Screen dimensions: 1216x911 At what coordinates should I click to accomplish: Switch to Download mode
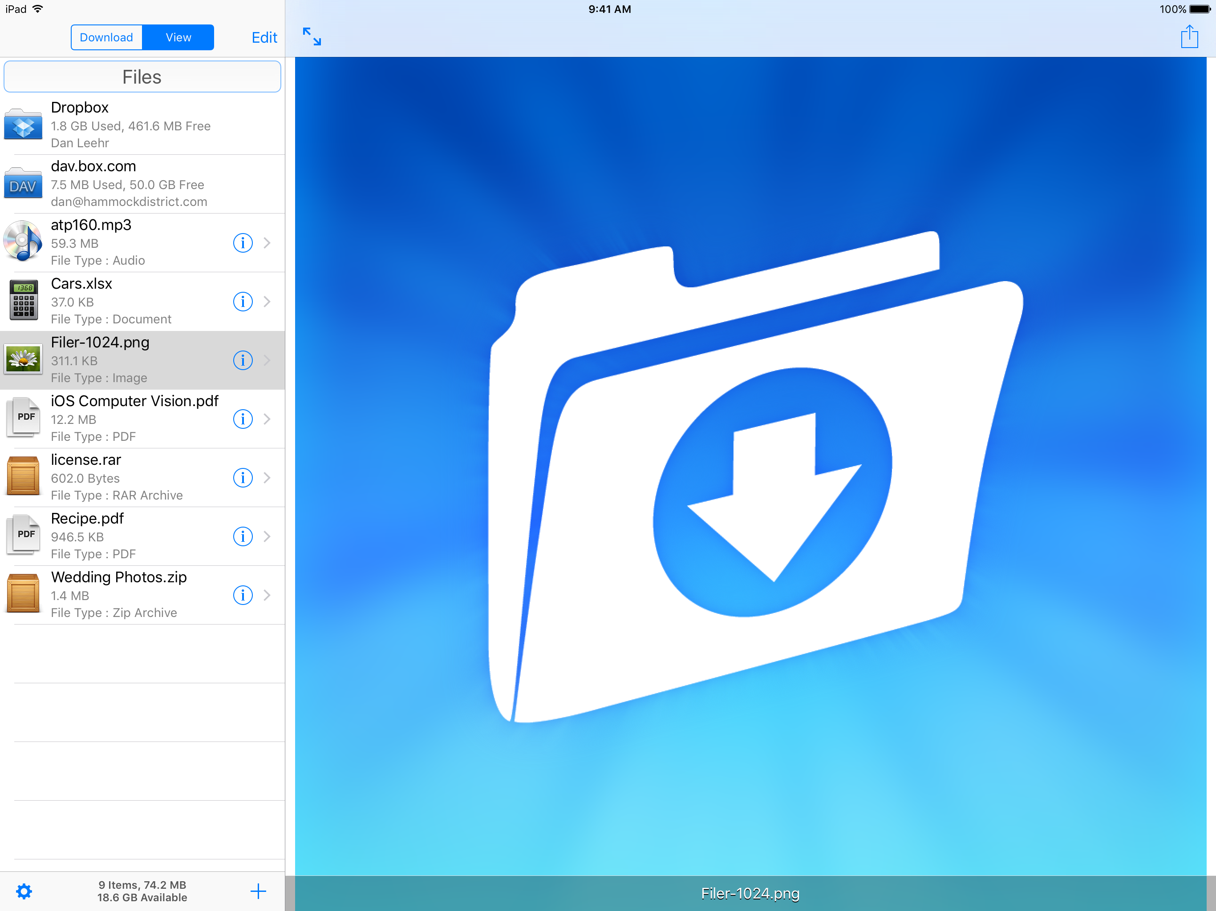(106, 37)
